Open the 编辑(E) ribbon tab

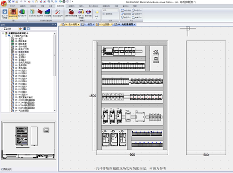[x=23, y=6]
